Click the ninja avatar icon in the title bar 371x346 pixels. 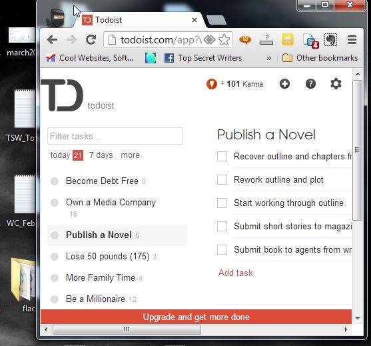[56, 18]
